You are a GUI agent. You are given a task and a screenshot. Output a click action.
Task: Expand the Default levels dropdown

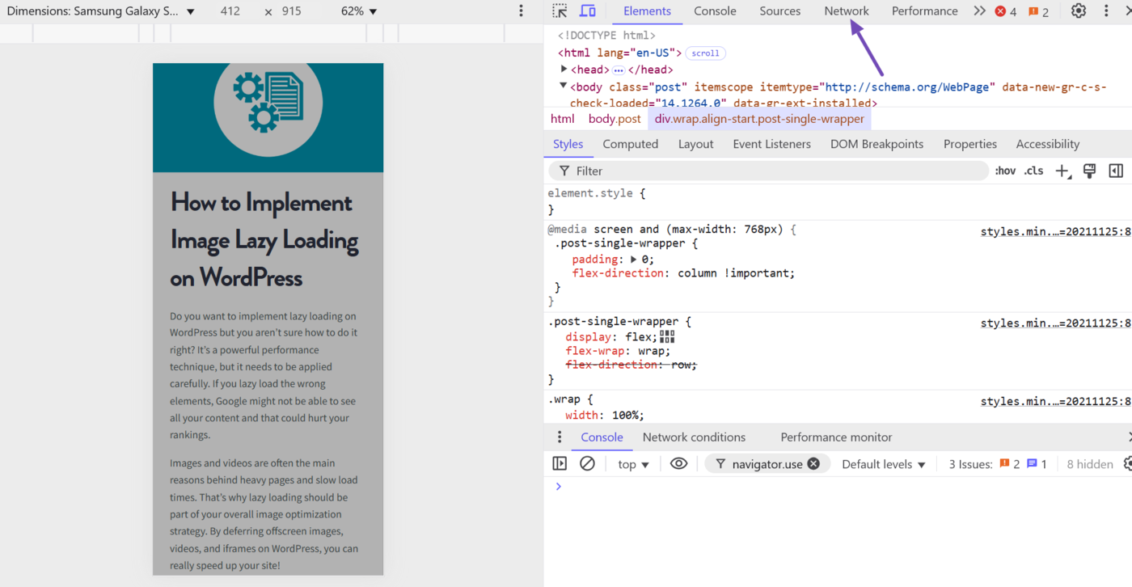(883, 464)
